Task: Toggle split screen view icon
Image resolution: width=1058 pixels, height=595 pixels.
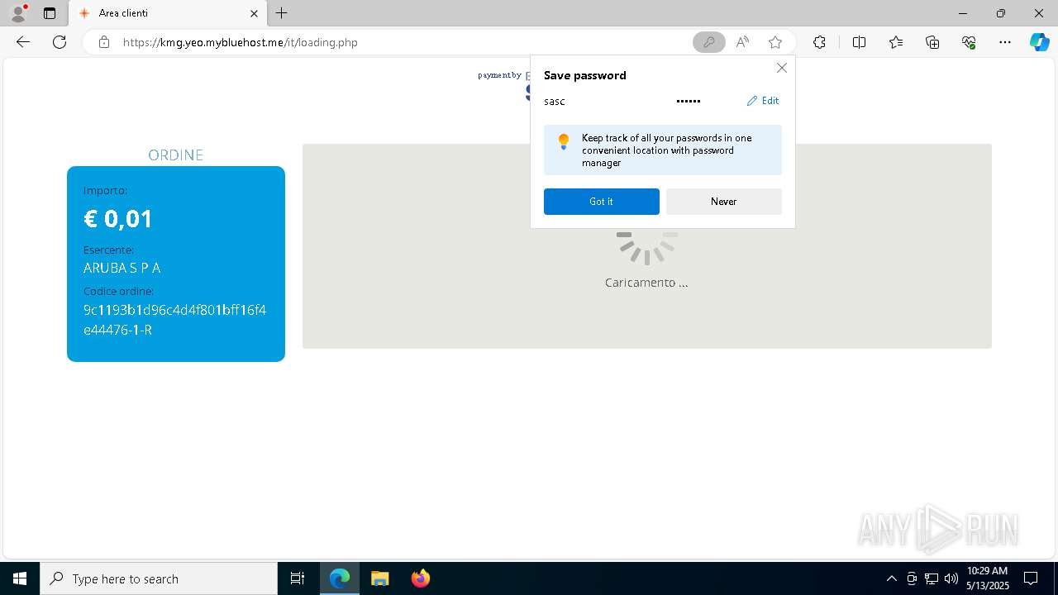Action: [x=859, y=42]
